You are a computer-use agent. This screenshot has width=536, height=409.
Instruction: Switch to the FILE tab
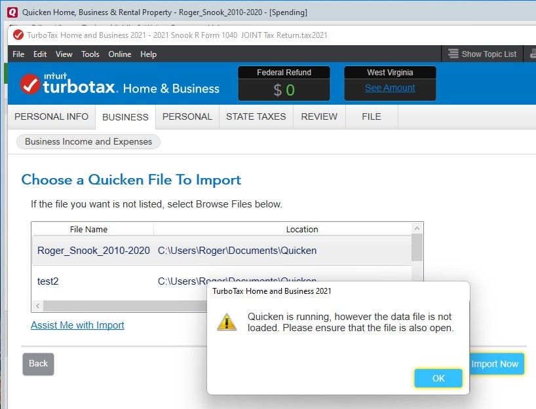[x=372, y=116]
